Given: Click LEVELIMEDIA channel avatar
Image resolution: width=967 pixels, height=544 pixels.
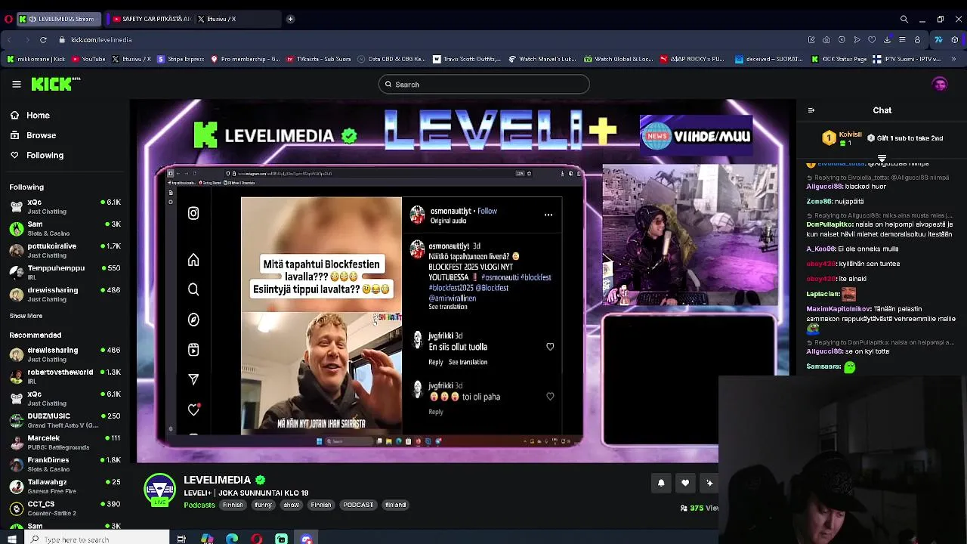Looking at the screenshot, I should (159, 490).
